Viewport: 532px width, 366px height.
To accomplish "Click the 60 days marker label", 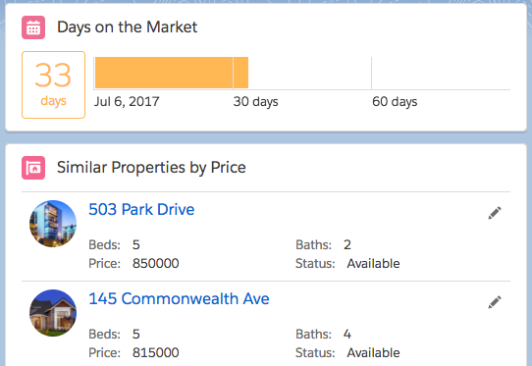I will point(395,101).
